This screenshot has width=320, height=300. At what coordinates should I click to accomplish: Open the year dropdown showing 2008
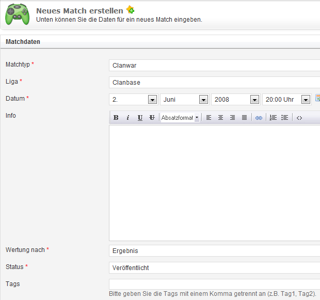coord(236,100)
